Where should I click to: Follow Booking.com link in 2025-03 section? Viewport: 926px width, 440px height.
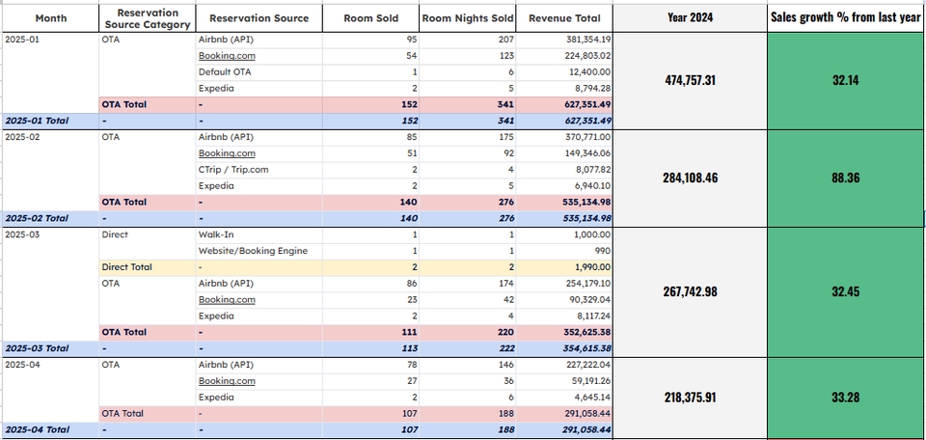[x=227, y=300]
